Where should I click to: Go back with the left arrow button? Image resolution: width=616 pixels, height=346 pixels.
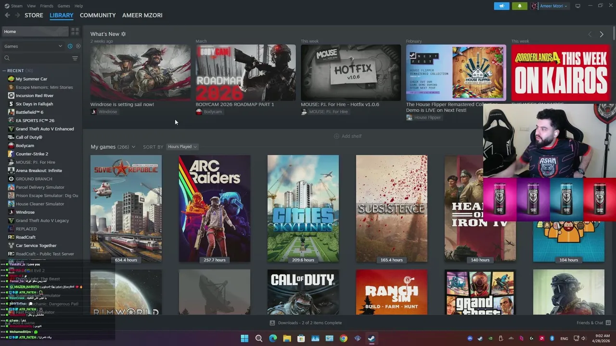(7, 15)
